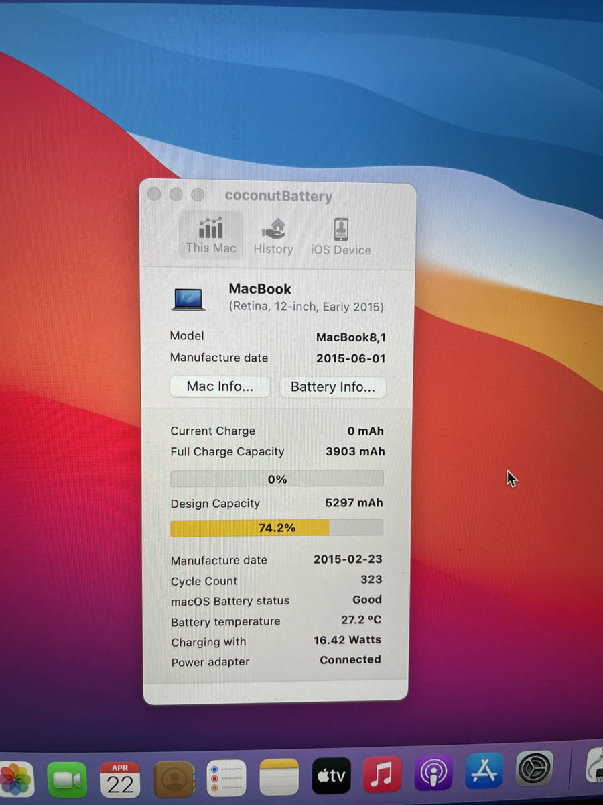Click the 0% current charge bar
Viewport: 603px width, 805px height.
pyautogui.click(x=277, y=479)
